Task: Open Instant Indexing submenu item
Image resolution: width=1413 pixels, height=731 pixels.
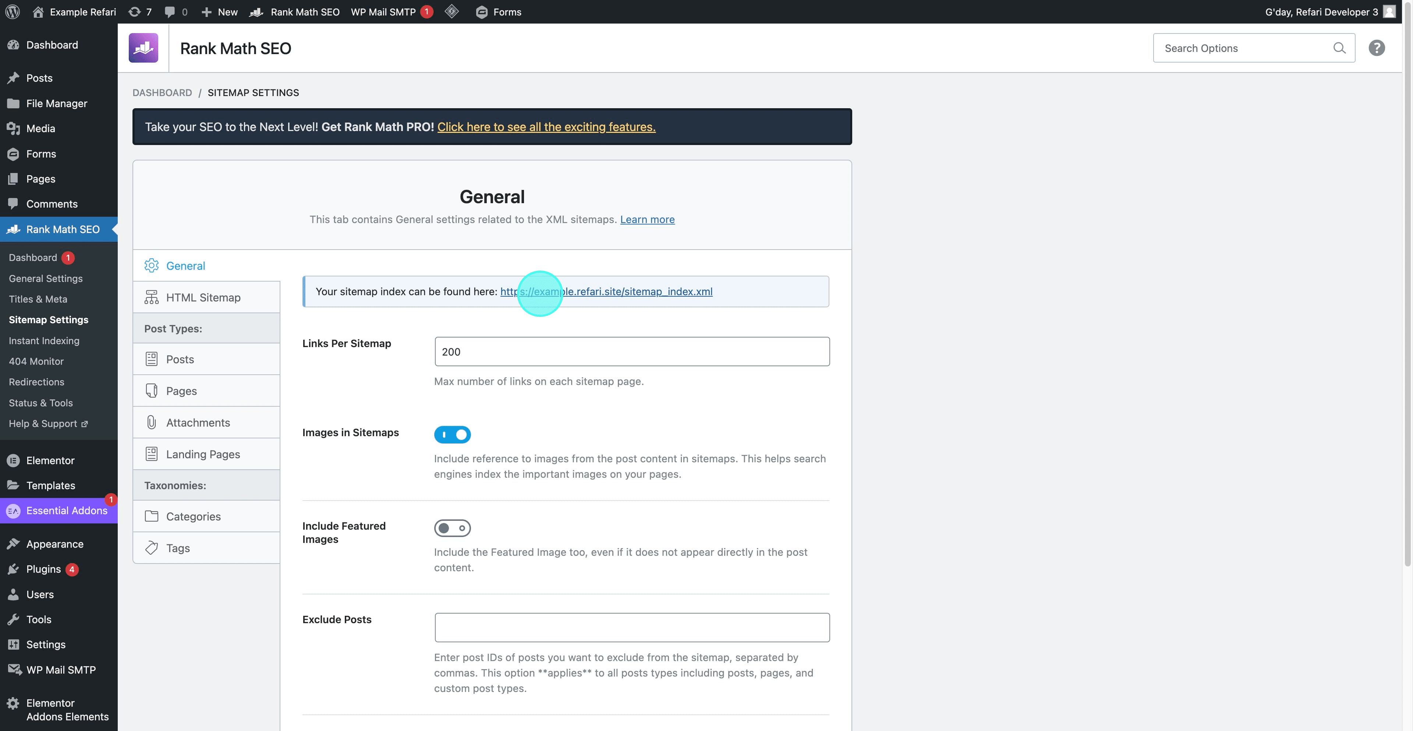Action: pos(44,341)
